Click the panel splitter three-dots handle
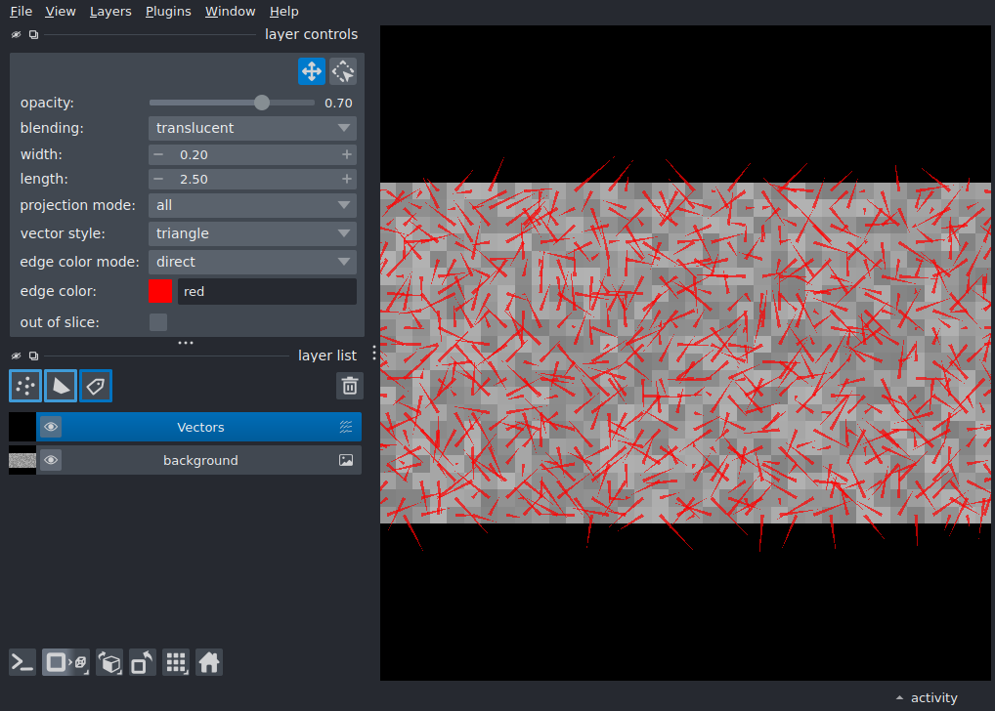The height and width of the screenshot is (711, 995). [186, 343]
